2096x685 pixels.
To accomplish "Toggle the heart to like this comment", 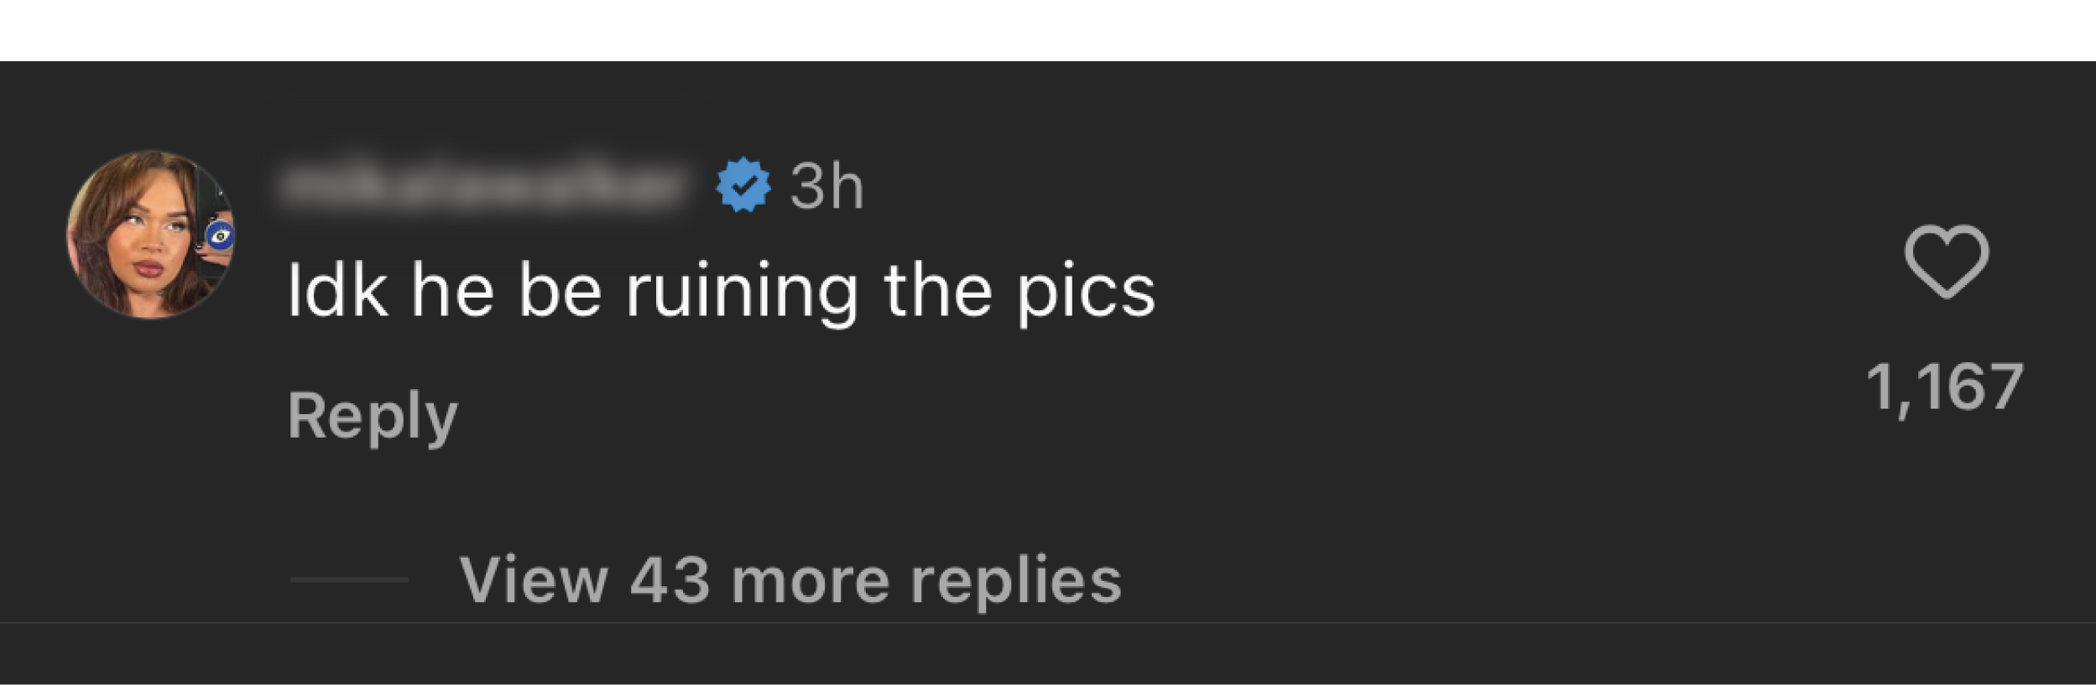I will pos(1946,262).
